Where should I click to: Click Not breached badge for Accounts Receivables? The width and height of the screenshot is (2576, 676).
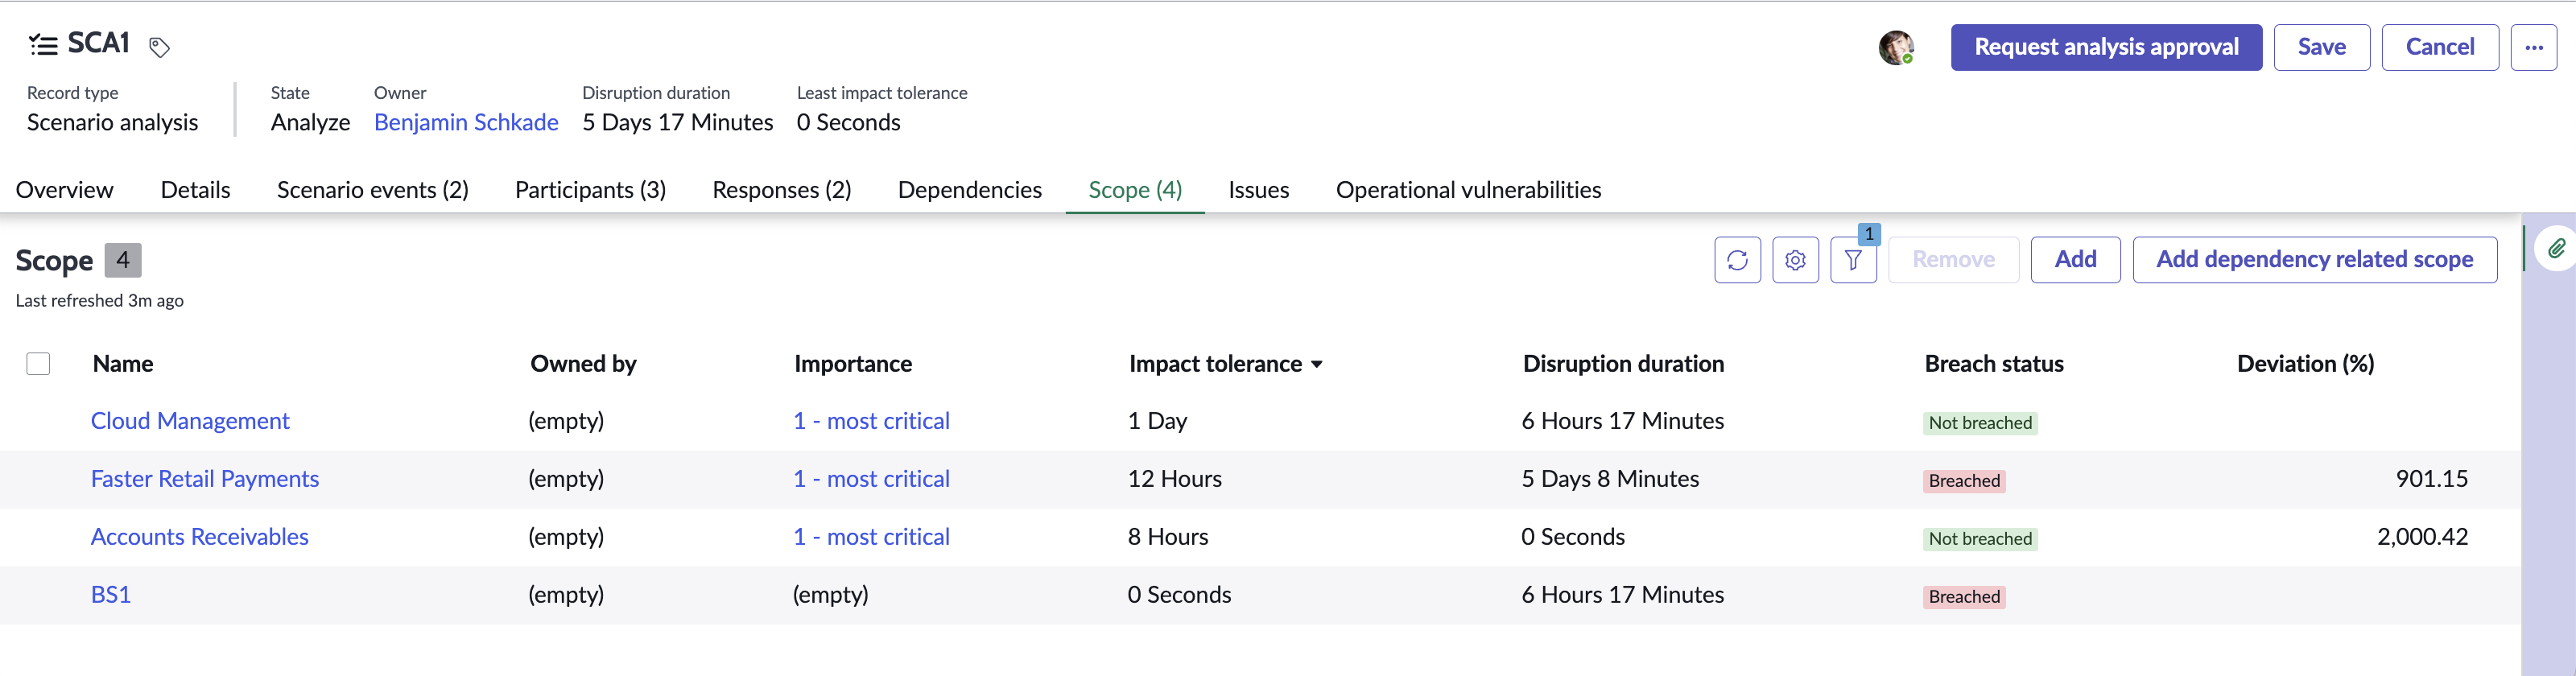tap(1980, 539)
